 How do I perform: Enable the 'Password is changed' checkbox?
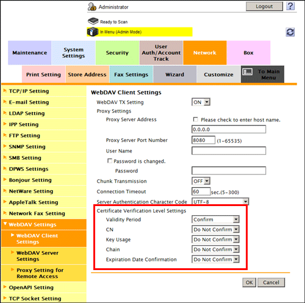pyautogui.click(x=110, y=161)
